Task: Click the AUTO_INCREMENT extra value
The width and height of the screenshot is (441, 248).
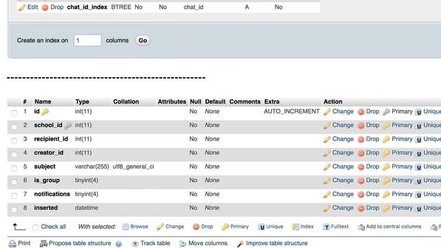Action: pos(291,112)
